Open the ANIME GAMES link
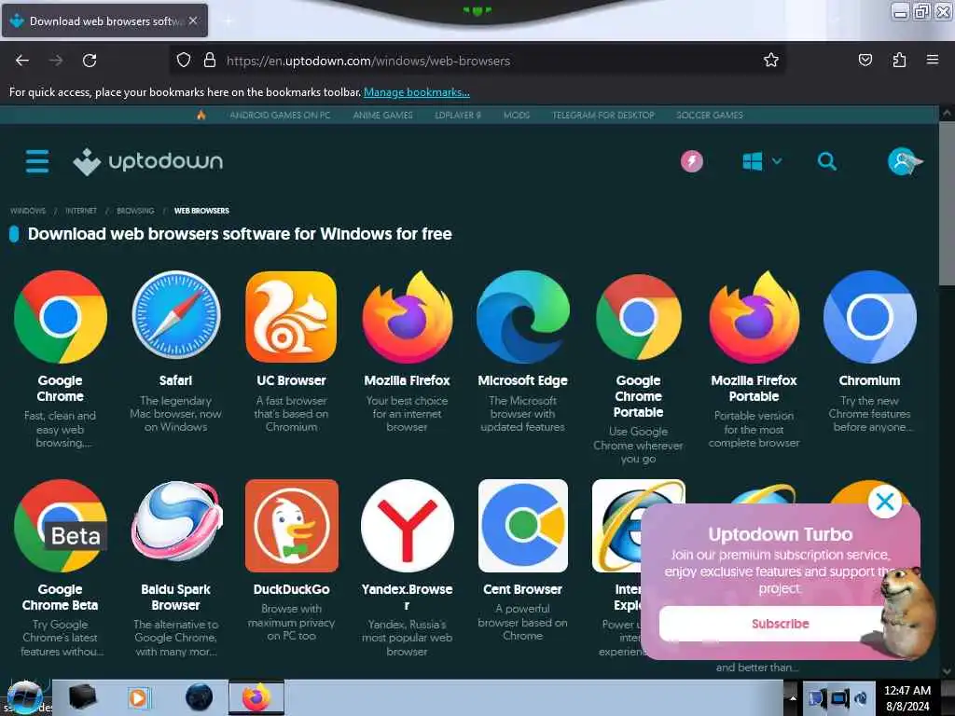 (383, 115)
